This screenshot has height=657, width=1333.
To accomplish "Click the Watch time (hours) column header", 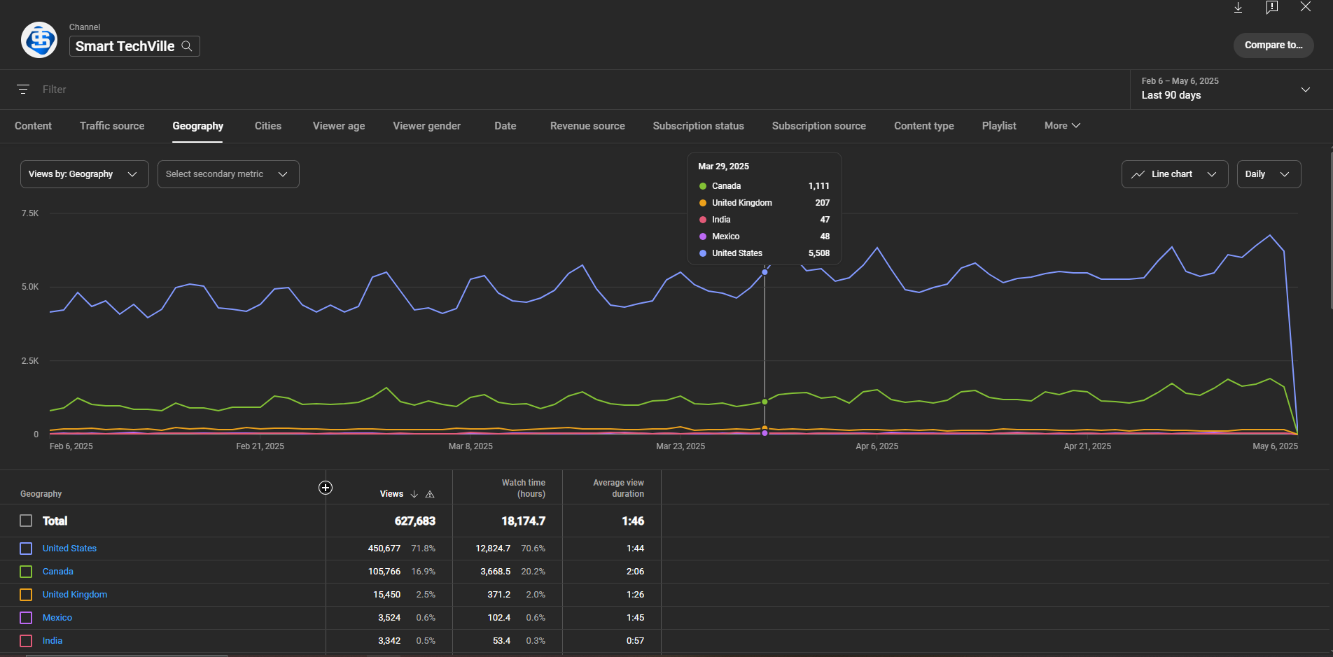I will (523, 488).
